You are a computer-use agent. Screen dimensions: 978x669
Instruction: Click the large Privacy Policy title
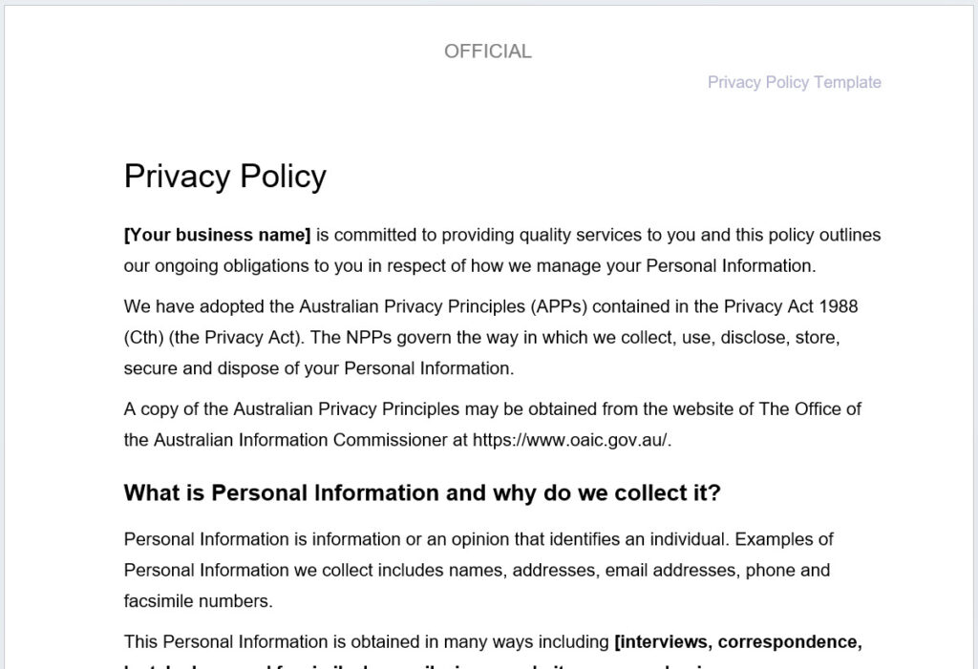click(225, 177)
